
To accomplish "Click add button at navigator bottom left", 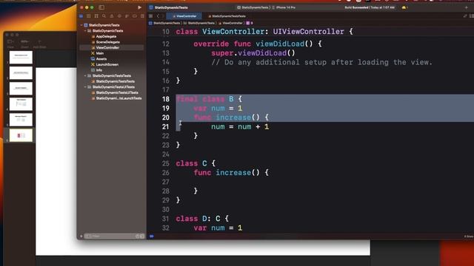I will (x=81, y=236).
